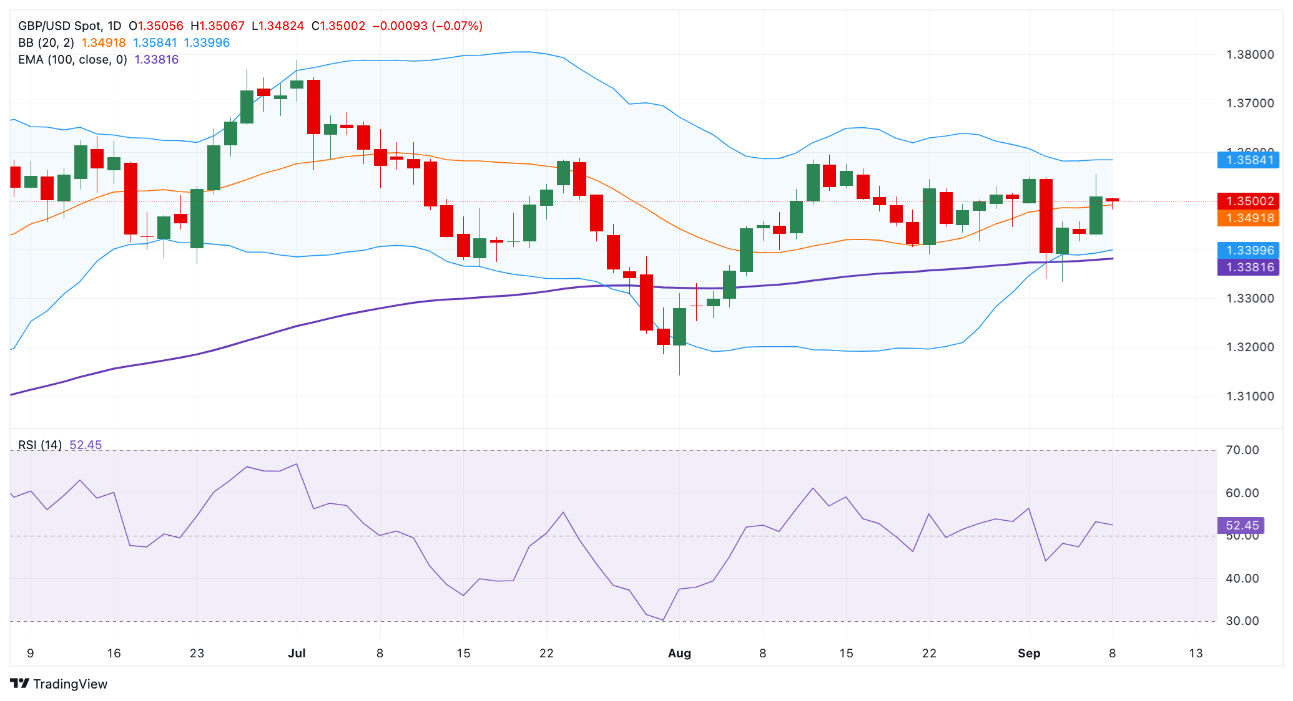Click the 1.35841 upper band price tag

coord(1248,160)
